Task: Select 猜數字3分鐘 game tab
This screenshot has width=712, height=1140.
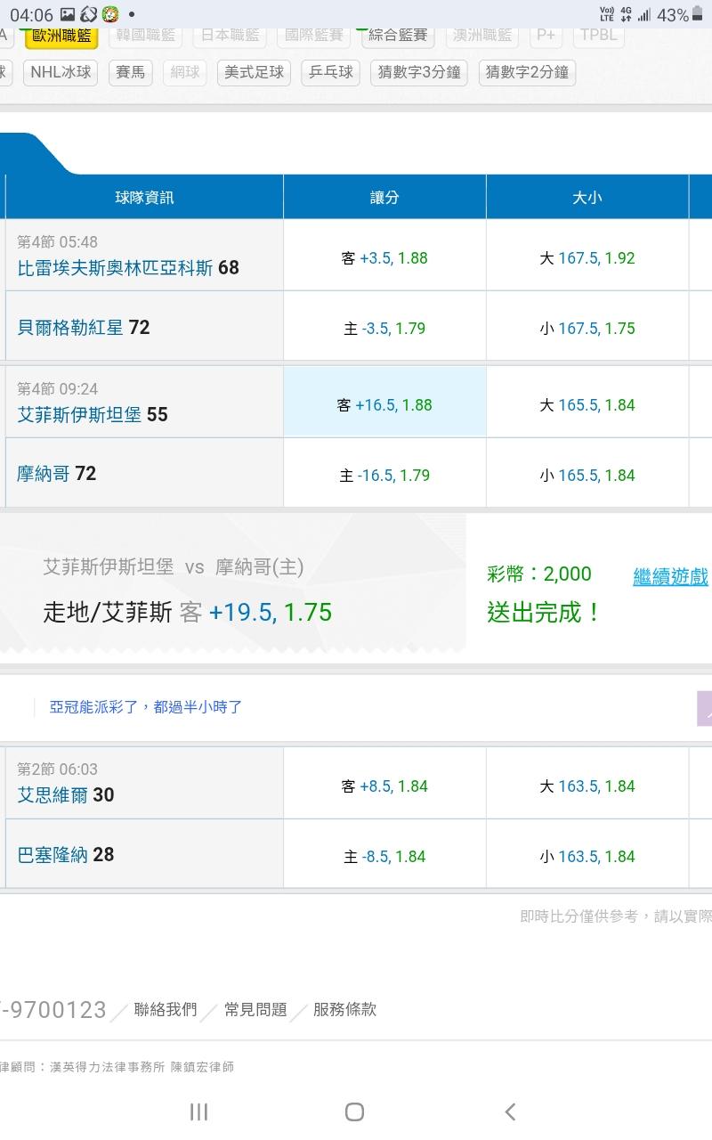Action: pyautogui.click(x=419, y=72)
